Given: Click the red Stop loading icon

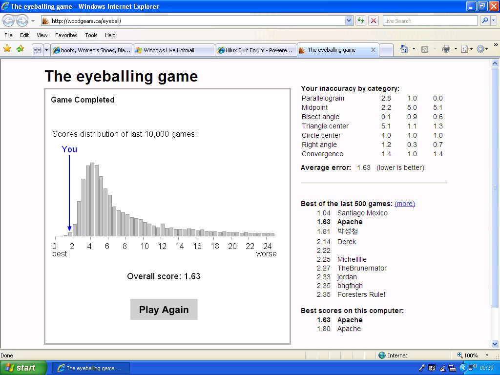Looking at the screenshot, I should (374, 21).
